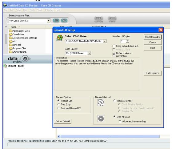The height and width of the screenshot is (149, 176).
Task: Close the Record CD Setup dialog
Action: coord(161,30)
